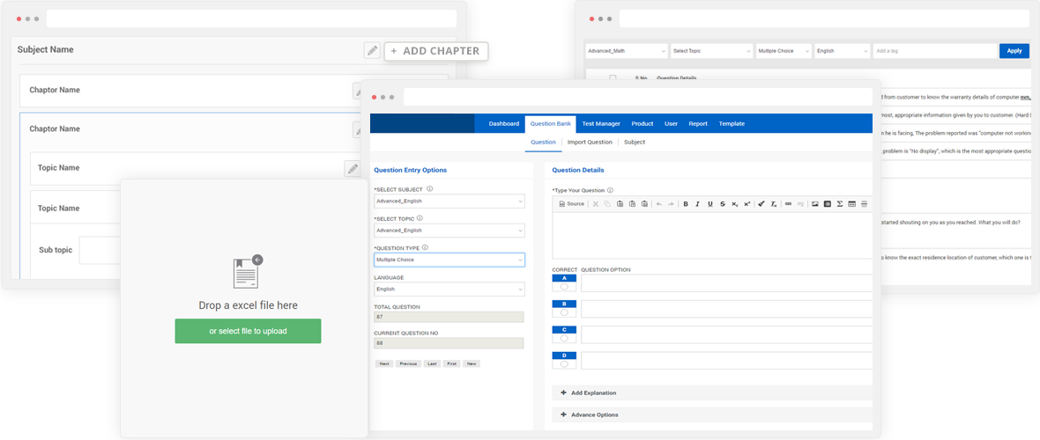Click the Remove Format icon
This screenshot has height=440, width=1040.
click(773, 204)
